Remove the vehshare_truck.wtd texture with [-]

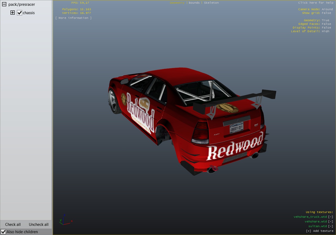(330, 217)
